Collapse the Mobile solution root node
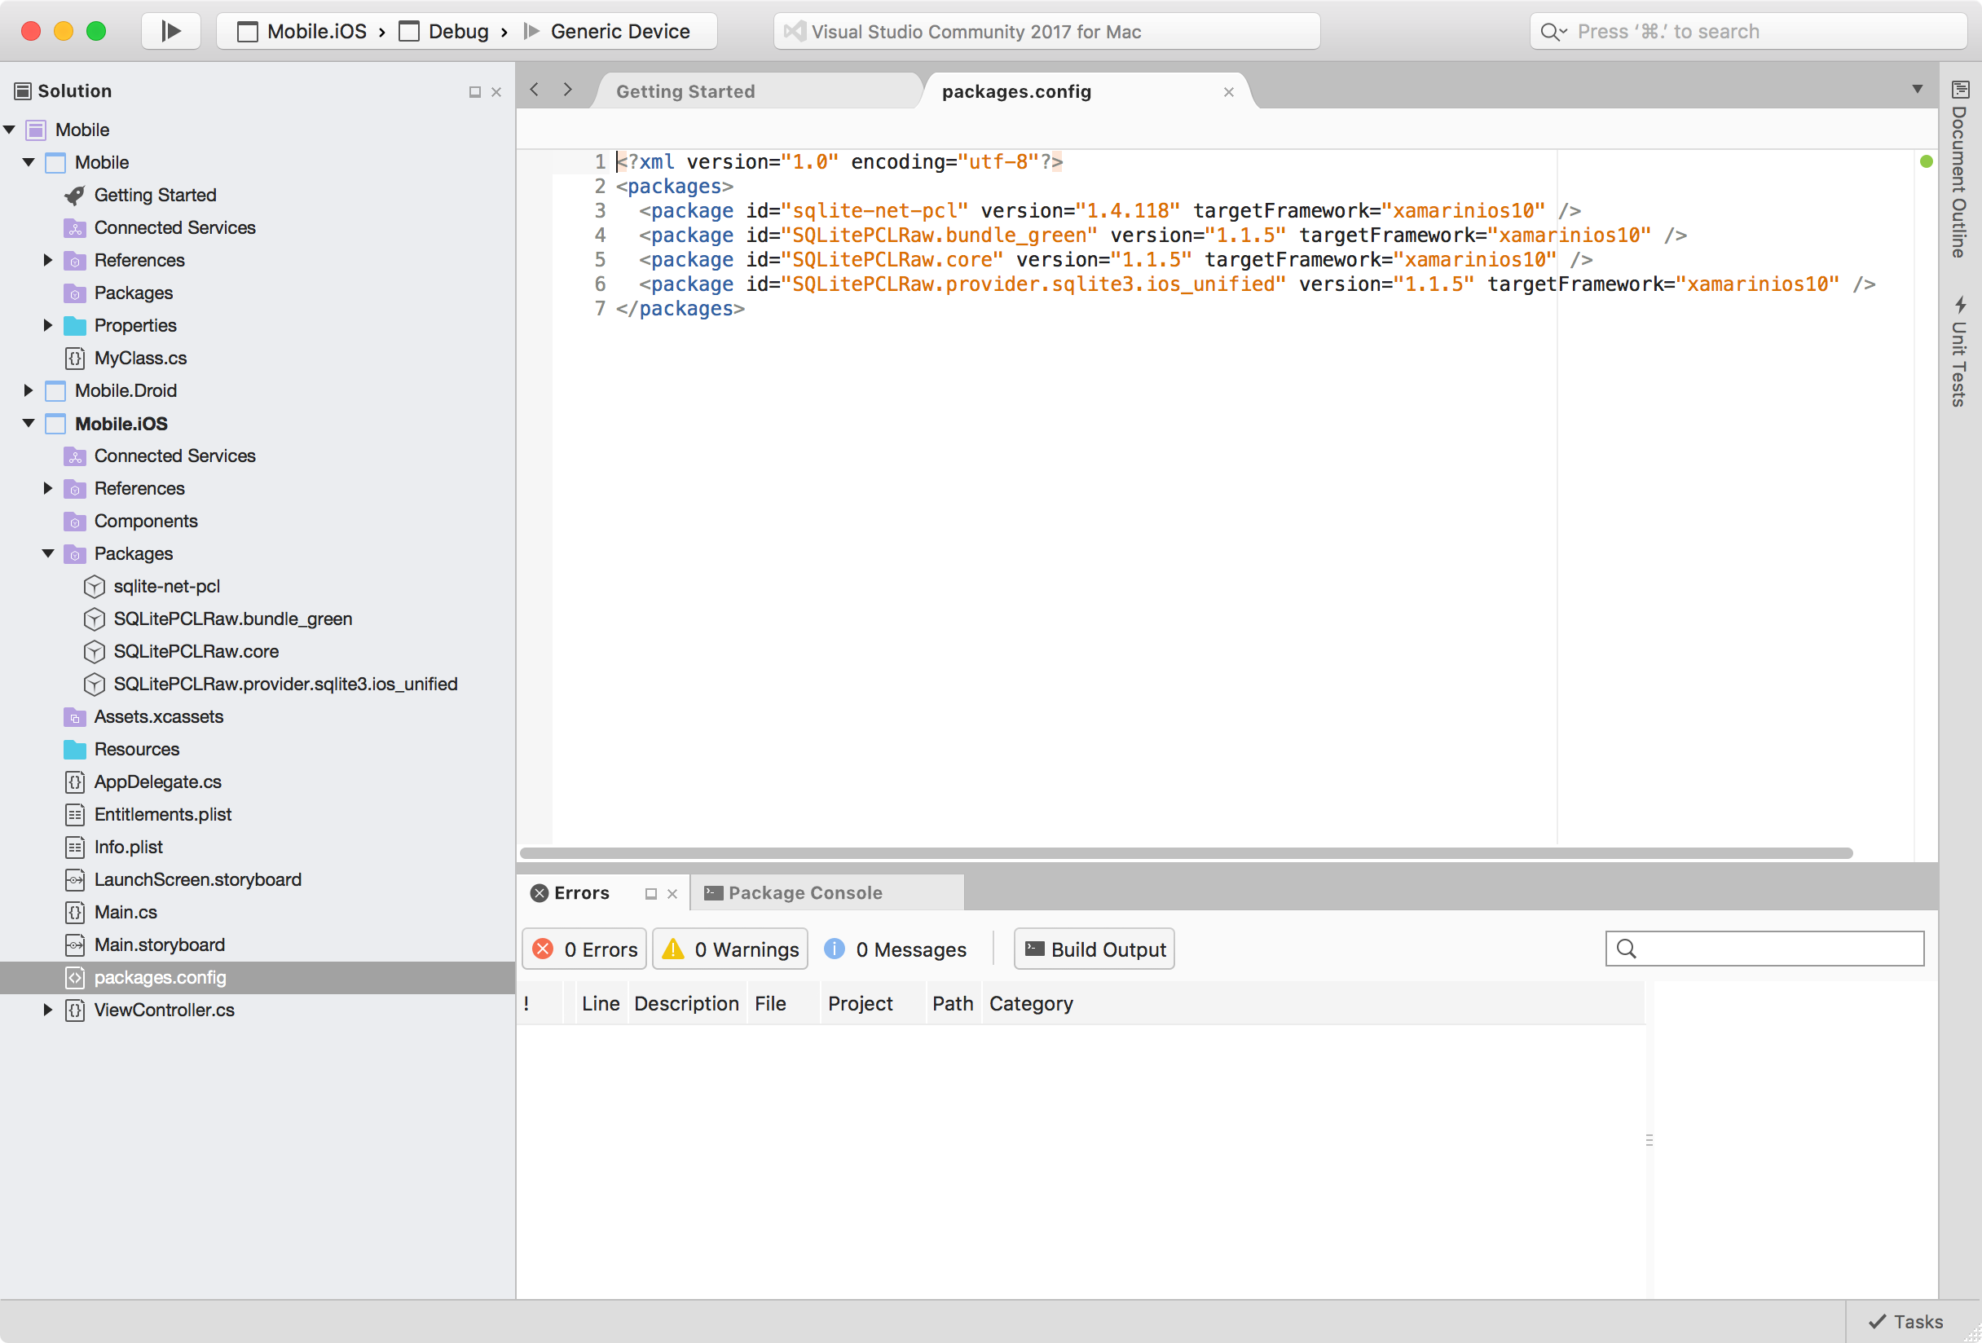Viewport: 1982px width, 1343px height. coord(10,130)
